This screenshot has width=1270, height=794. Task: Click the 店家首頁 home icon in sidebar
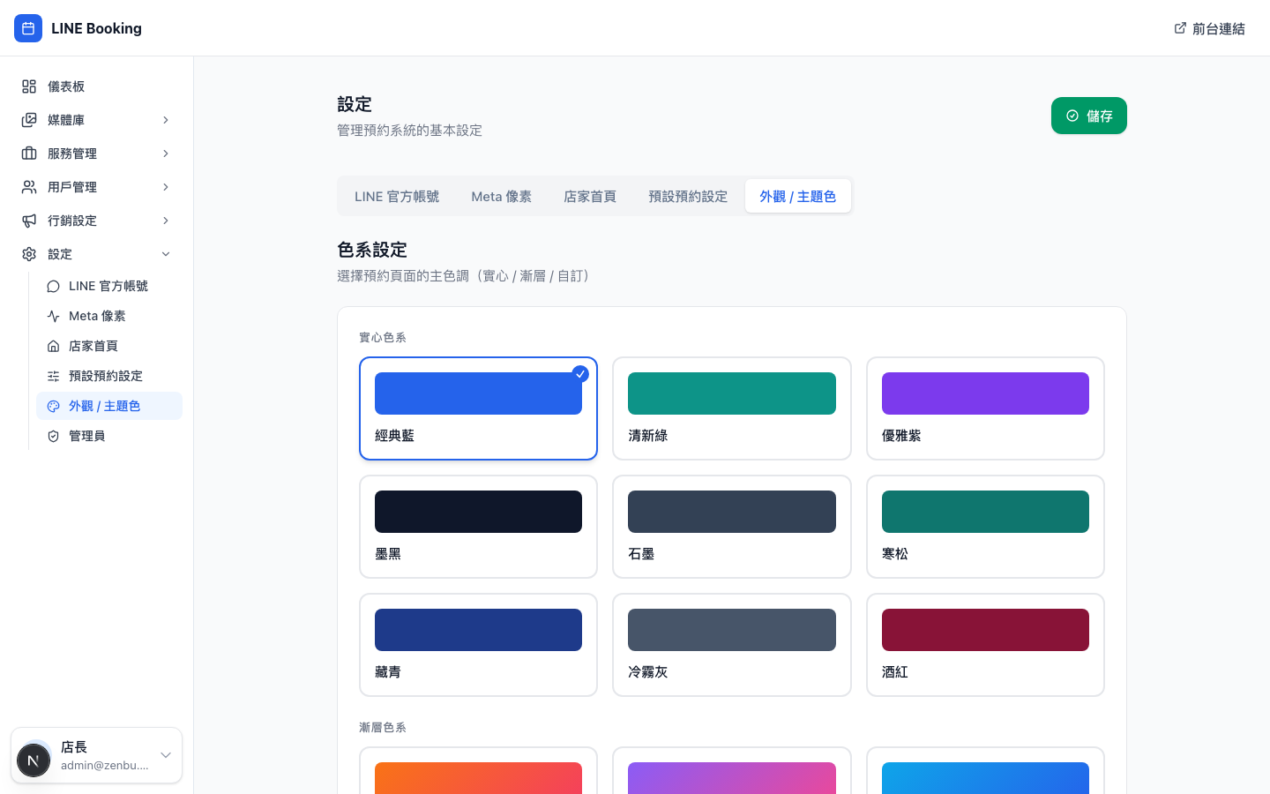tap(53, 346)
